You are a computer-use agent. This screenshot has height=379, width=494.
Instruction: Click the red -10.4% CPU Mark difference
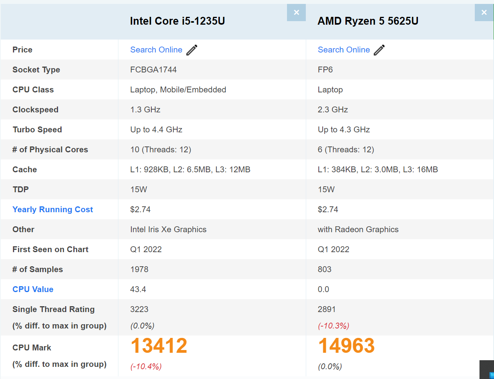146,366
